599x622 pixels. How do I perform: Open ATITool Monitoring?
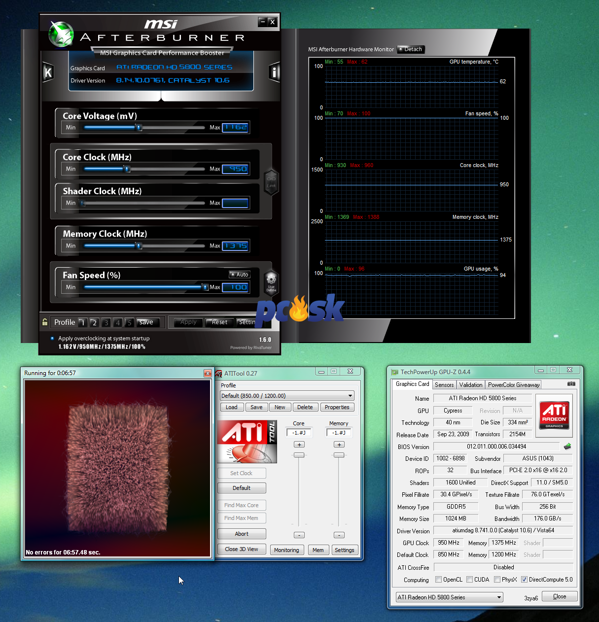click(x=286, y=550)
